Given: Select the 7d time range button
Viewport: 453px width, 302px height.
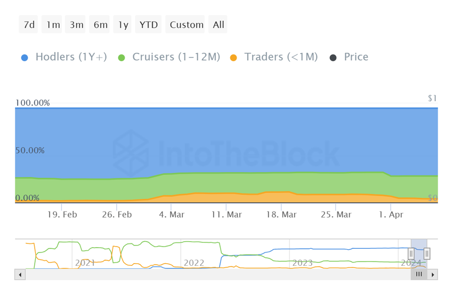Looking at the screenshot, I should (x=29, y=25).
